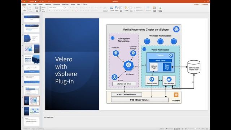This screenshot has width=231, height=130.
Task: Click the zoom percentage in status bar
Action: (203, 129)
